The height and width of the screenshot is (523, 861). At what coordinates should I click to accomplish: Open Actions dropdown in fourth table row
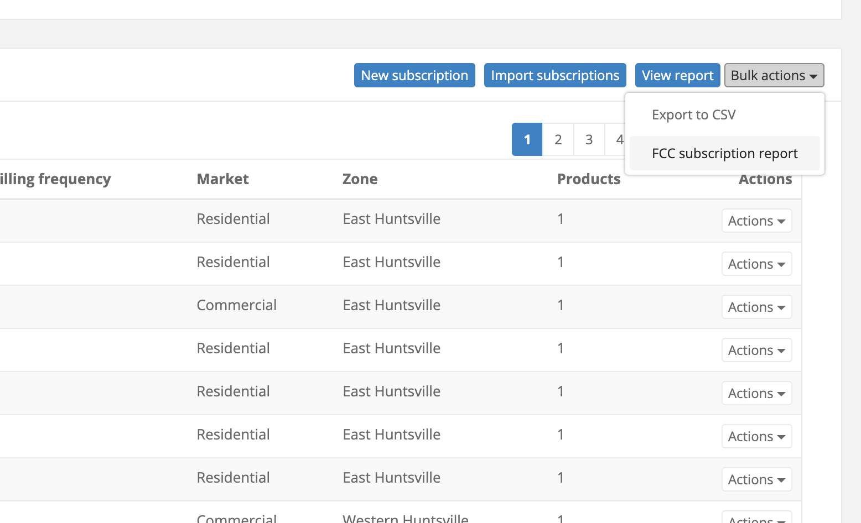(756, 351)
